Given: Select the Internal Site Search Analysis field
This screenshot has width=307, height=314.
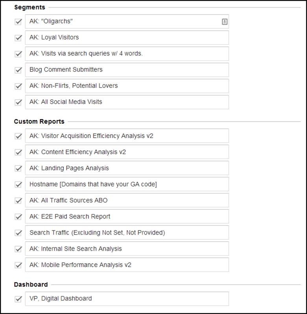Looking at the screenshot, I should (127, 249).
